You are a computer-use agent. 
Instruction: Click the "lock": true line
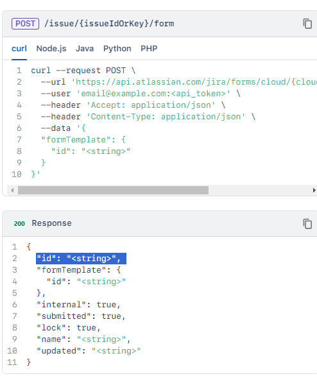click(69, 328)
